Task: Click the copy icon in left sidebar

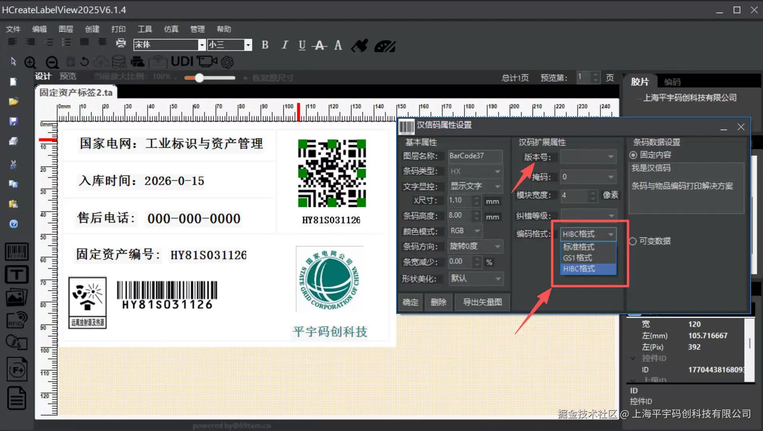Action: [x=13, y=184]
